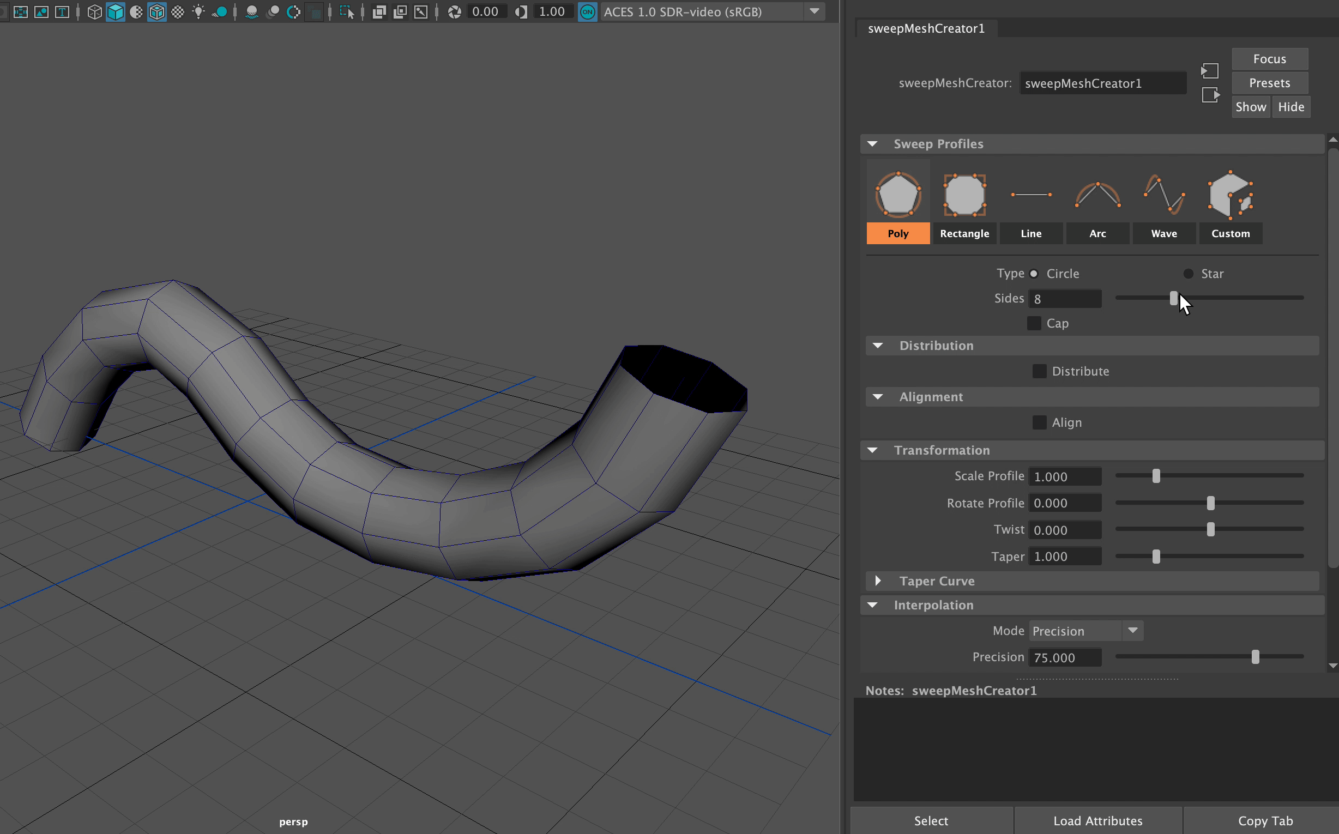
Task: Open the ACES 1.0 SDR-video dropdown
Action: coord(815,11)
